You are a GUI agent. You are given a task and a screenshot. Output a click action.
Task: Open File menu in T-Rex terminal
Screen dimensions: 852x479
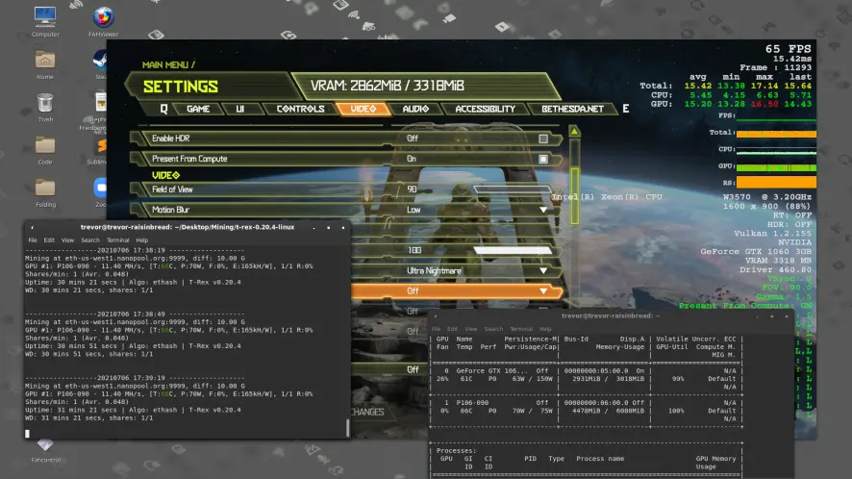click(33, 239)
